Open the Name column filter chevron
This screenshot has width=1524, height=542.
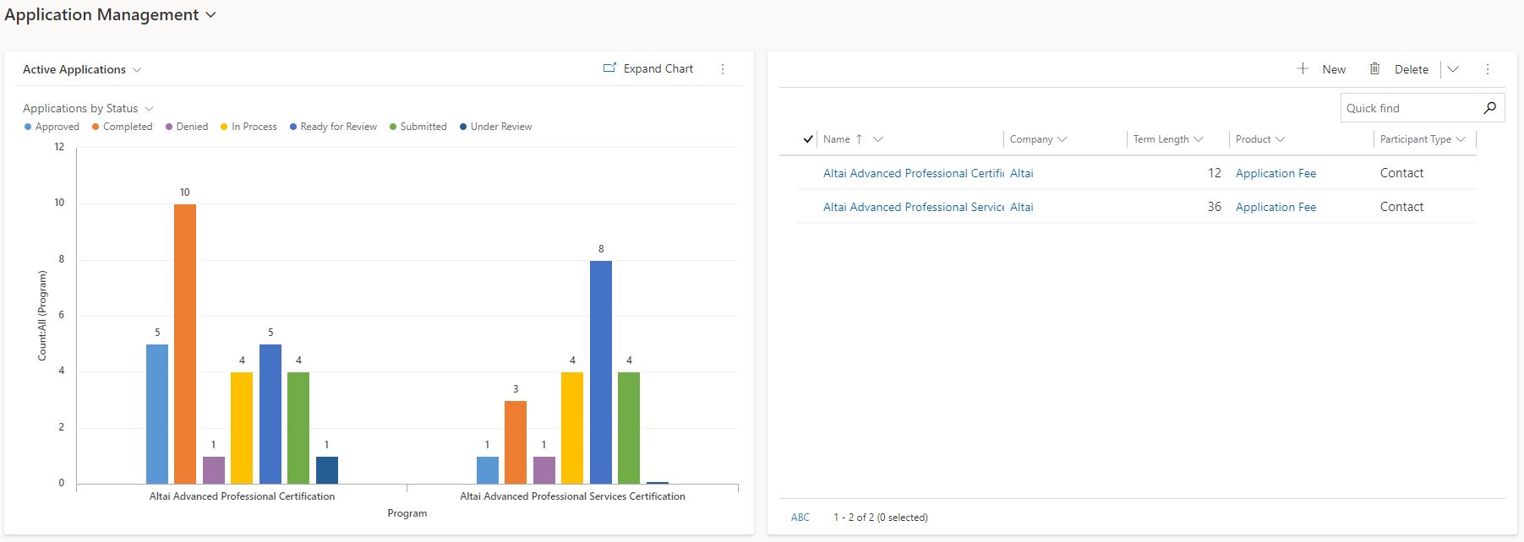[877, 139]
